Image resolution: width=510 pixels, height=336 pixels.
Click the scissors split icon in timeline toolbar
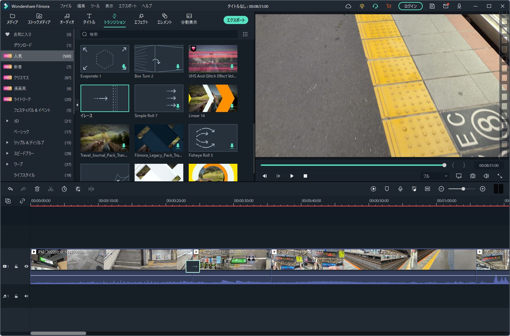(x=51, y=189)
